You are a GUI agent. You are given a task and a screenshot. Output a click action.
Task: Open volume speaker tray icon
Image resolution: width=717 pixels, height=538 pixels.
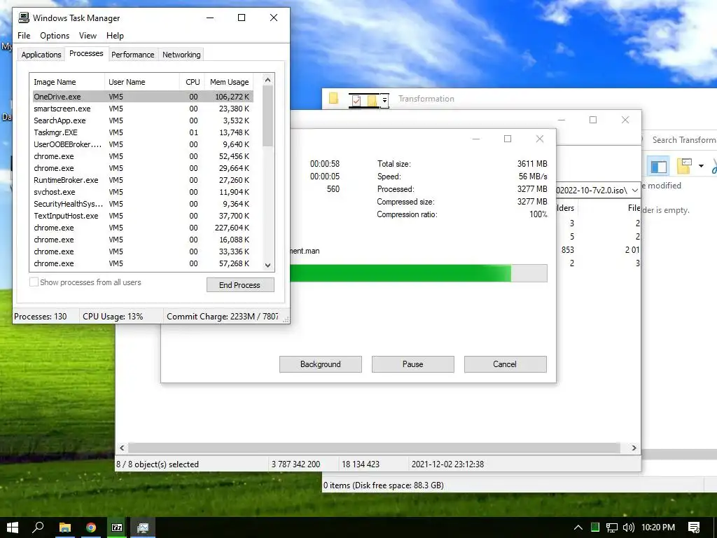click(628, 527)
